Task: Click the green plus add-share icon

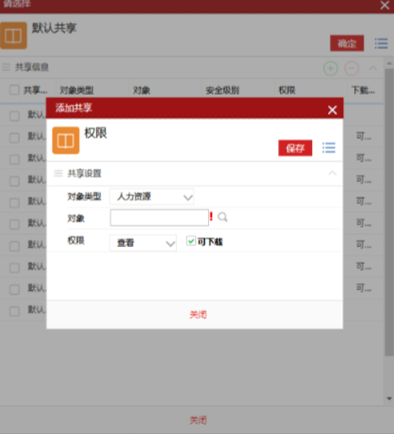Action: click(331, 69)
